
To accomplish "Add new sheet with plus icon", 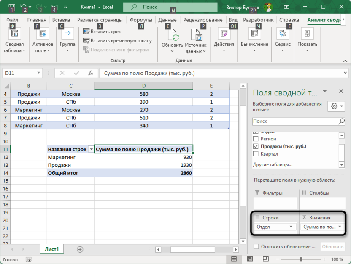I will coord(80,249).
